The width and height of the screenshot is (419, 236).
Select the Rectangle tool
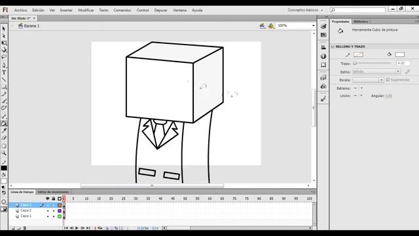[x=4, y=87]
